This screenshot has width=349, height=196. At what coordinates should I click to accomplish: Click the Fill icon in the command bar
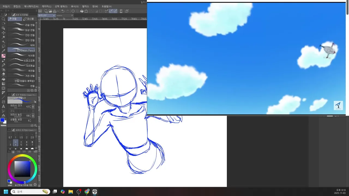point(82,11)
